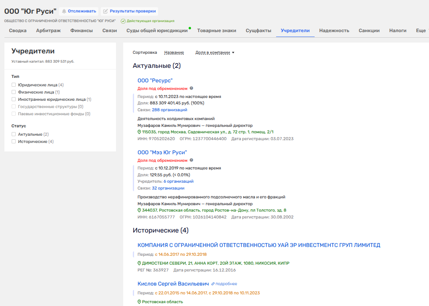429x306 pixels.
Task: Click the green check icon near Действующая организация
Action: pos(123,21)
